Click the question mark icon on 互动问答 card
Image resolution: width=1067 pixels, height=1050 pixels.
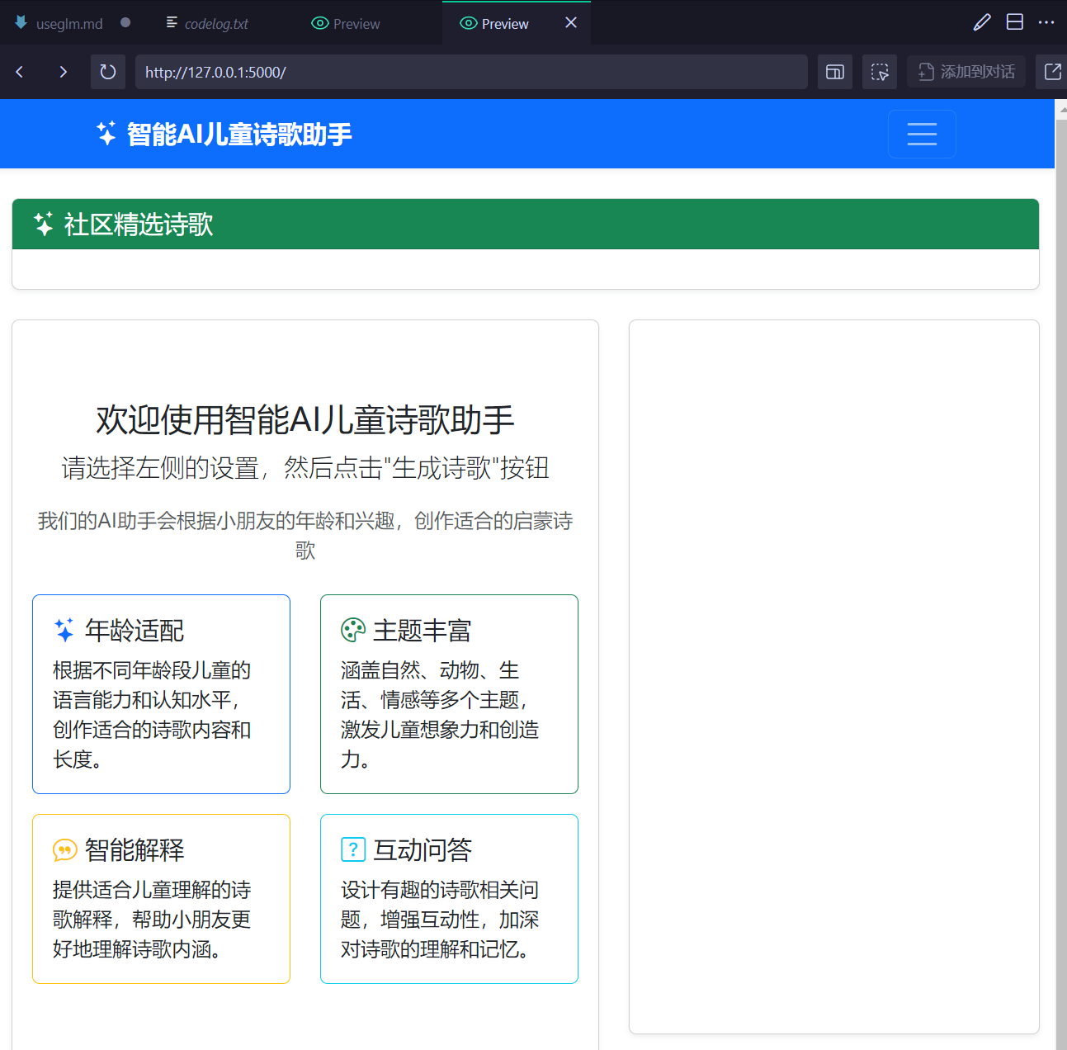click(352, 849)
